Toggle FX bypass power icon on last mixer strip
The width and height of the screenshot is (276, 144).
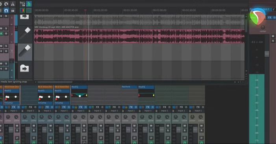pos(203,107)
